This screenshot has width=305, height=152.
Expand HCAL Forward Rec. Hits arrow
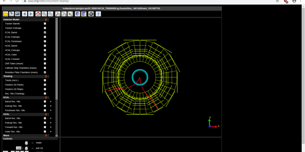point(51,127)
